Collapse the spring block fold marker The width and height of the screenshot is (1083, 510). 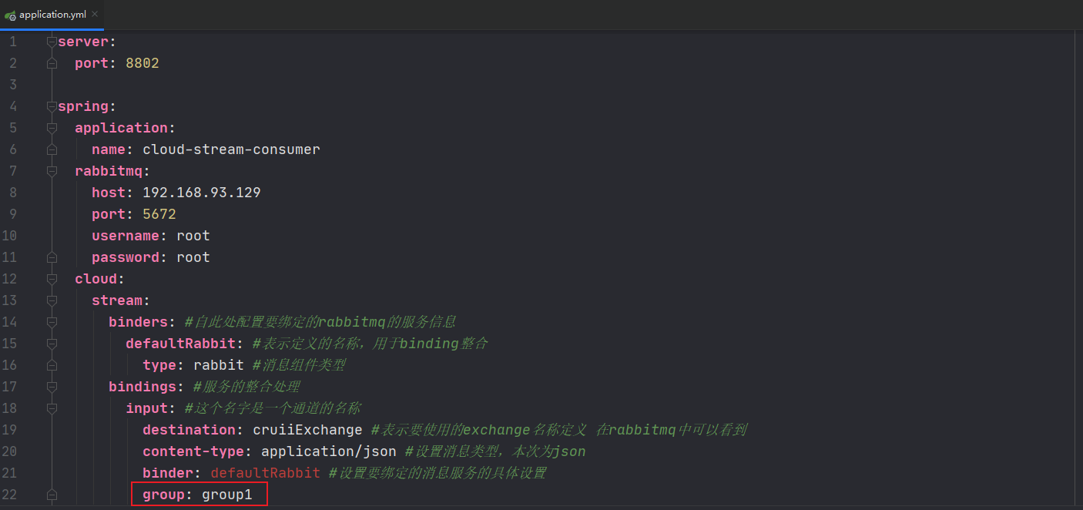52,106
